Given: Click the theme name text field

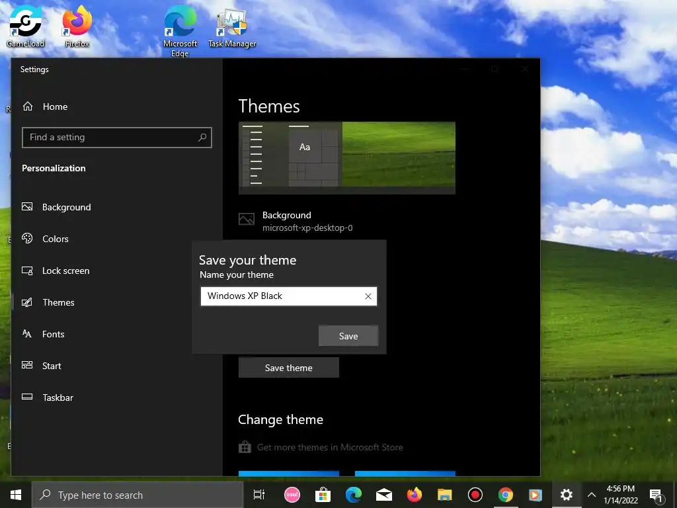Looking at the screenshot, I should pyautogui.click(x=288, y=296).
